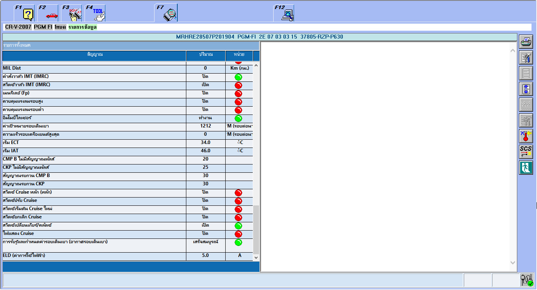The width and height of the screenshot is (537, 290).
Task: Select the เริ่ม ECT row label
Action: 11,142
